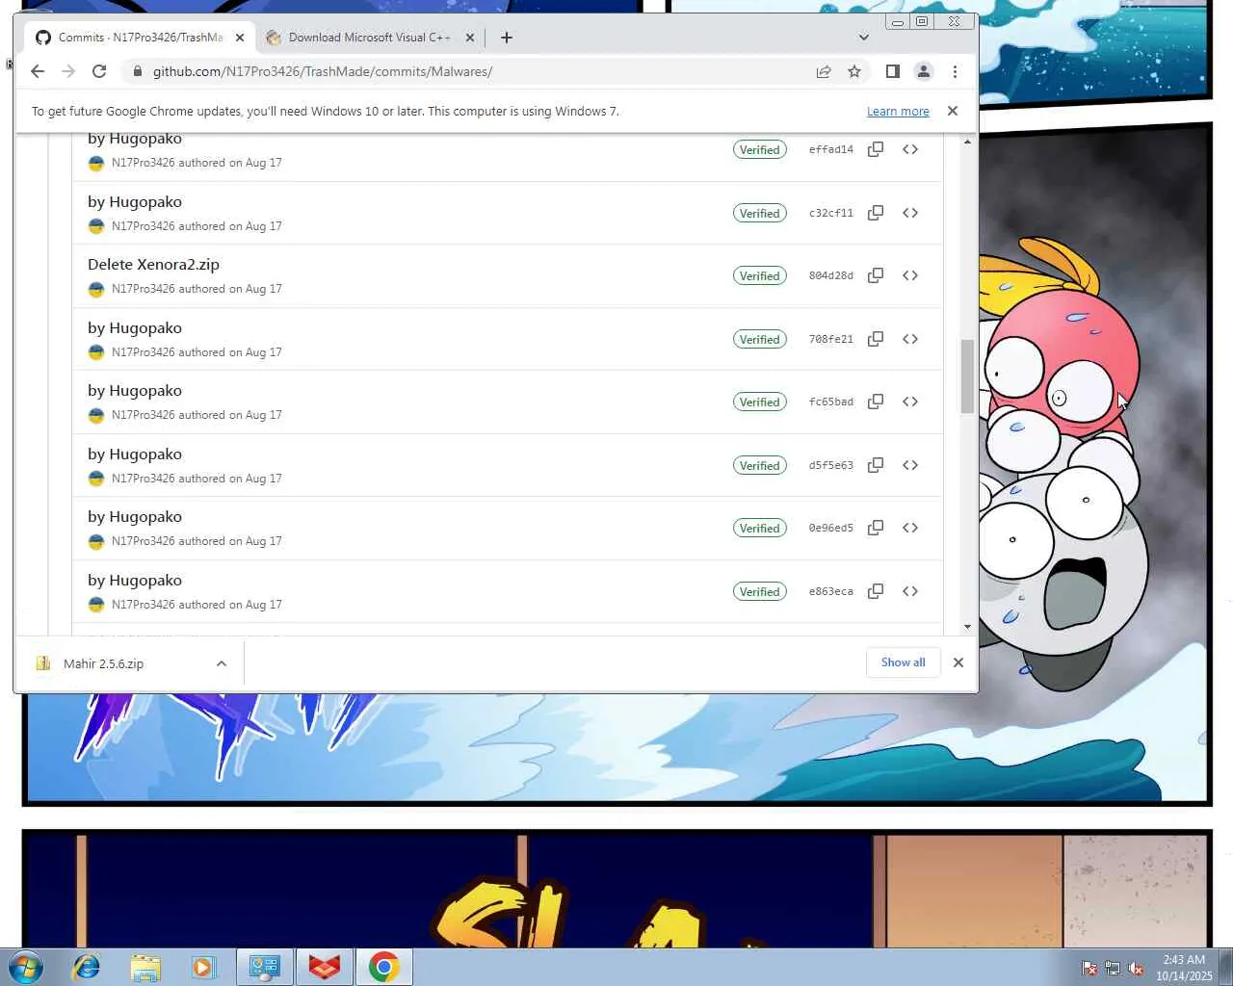Reload the GitHub commits page
This screenshot has height=986, width=1233.
point(99,71)
